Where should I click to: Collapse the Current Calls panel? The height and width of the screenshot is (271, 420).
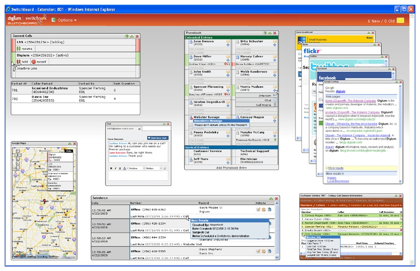tap(132, 36)
